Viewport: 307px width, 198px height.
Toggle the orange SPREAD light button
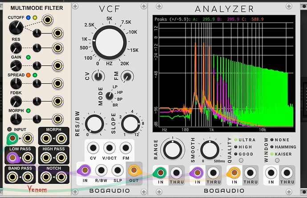pos(28,75)
